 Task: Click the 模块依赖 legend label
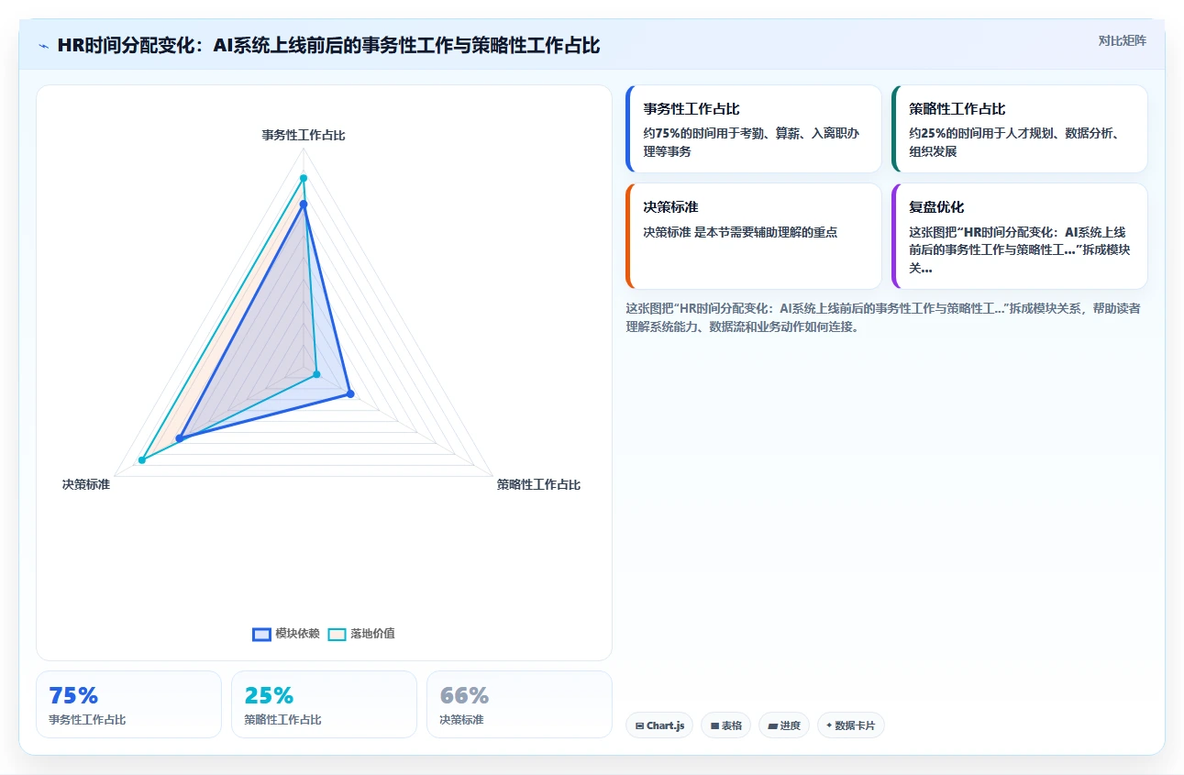(x=297, y=634)
